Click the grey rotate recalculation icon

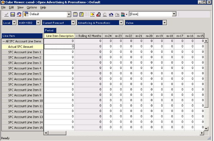tap(105, 14)
